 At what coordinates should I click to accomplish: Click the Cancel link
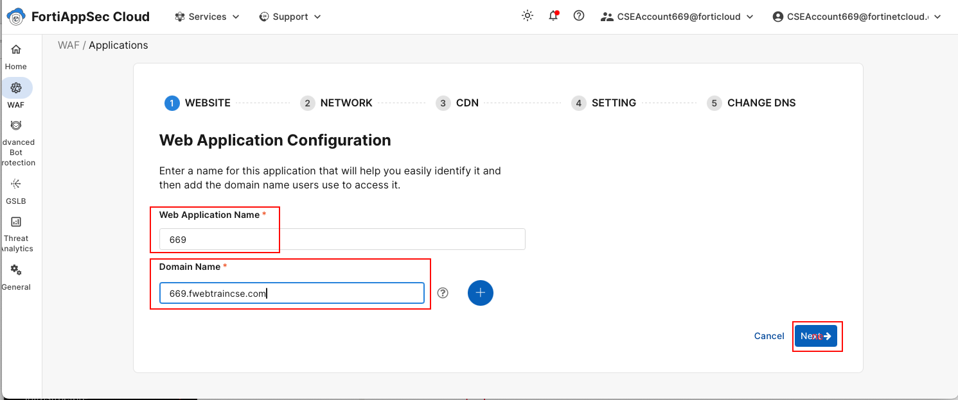tap(769, 336)
